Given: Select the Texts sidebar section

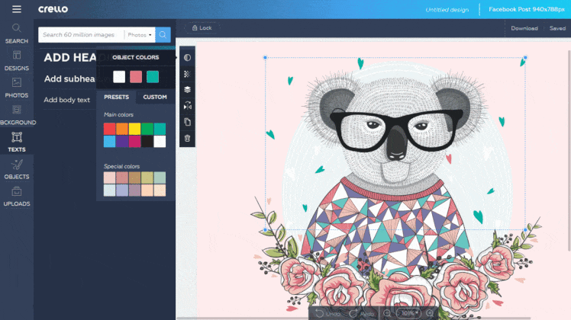Looking at the screenshot, I should (x=17, y=142).
